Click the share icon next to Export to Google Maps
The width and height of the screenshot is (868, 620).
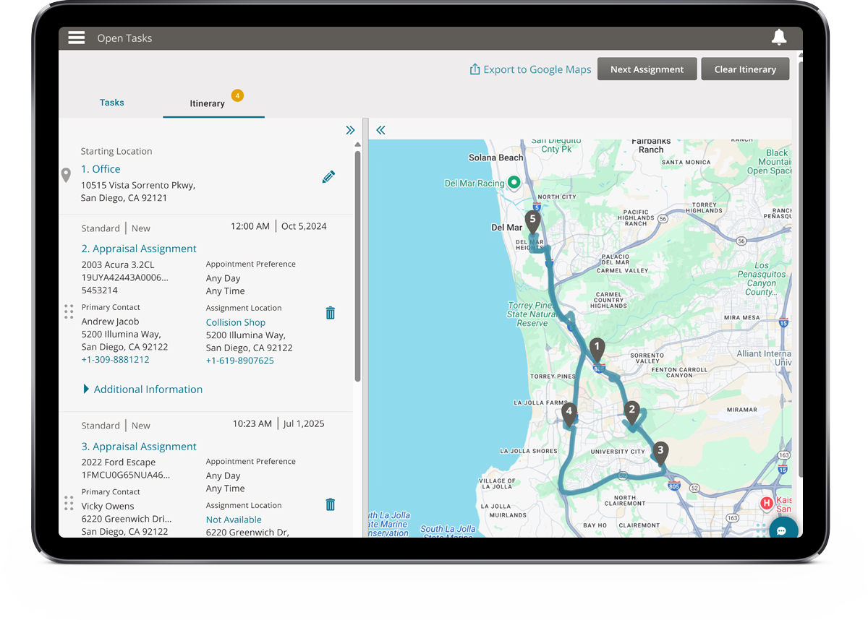point(475,68)
